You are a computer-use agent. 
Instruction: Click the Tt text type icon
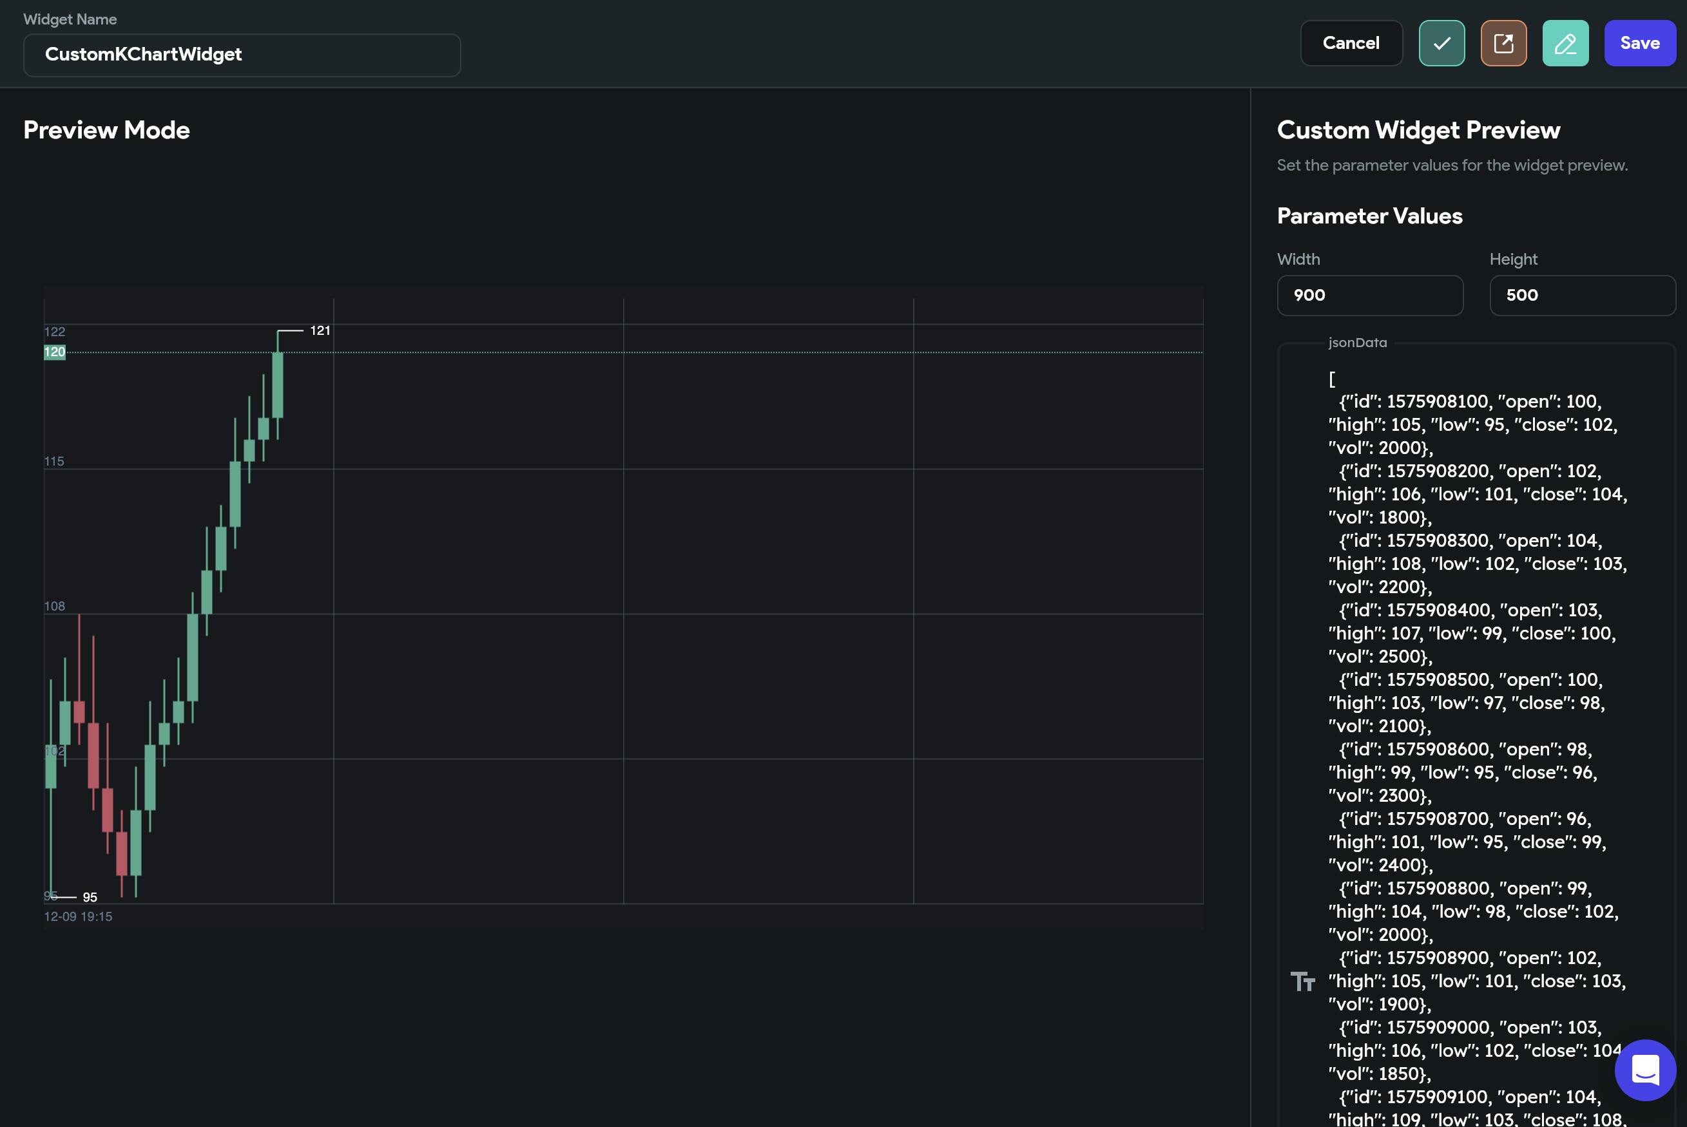point(1302,981)
